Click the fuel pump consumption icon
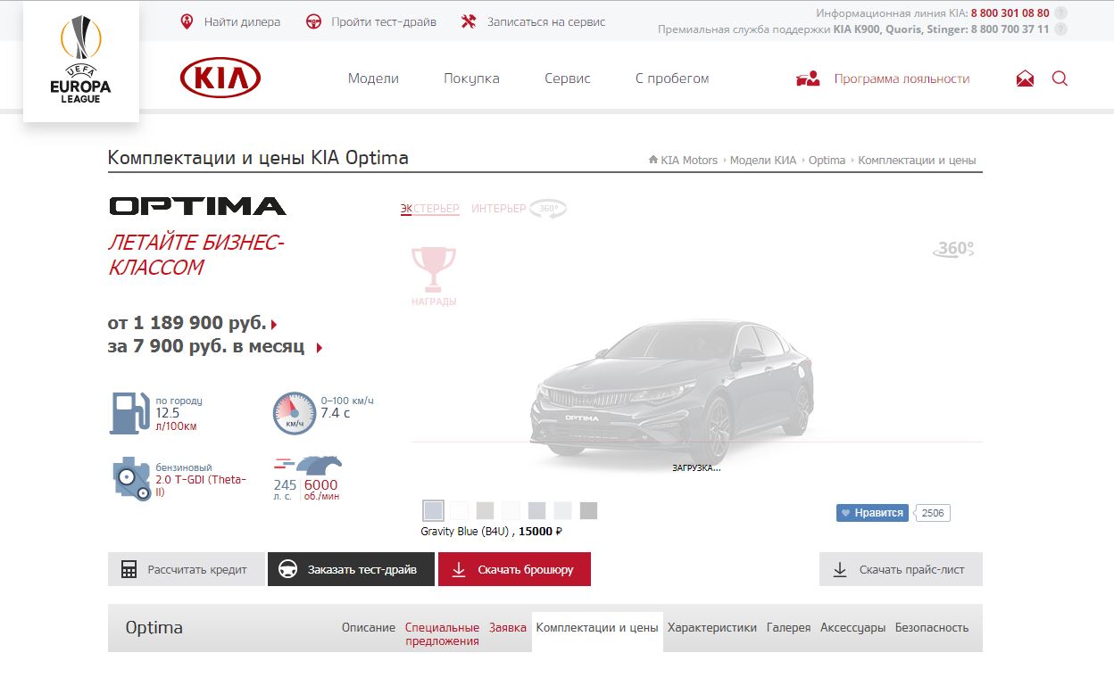The image size is (1114, 686). pyautogui.click(x=129, y=413)
